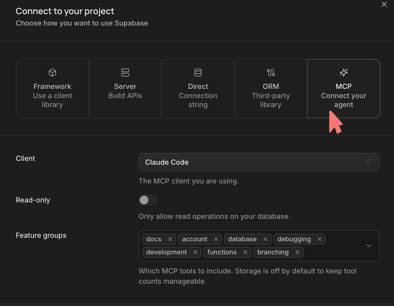Select the Server Build APIs tab
The image size is (394, 306).
click(125, 89)
